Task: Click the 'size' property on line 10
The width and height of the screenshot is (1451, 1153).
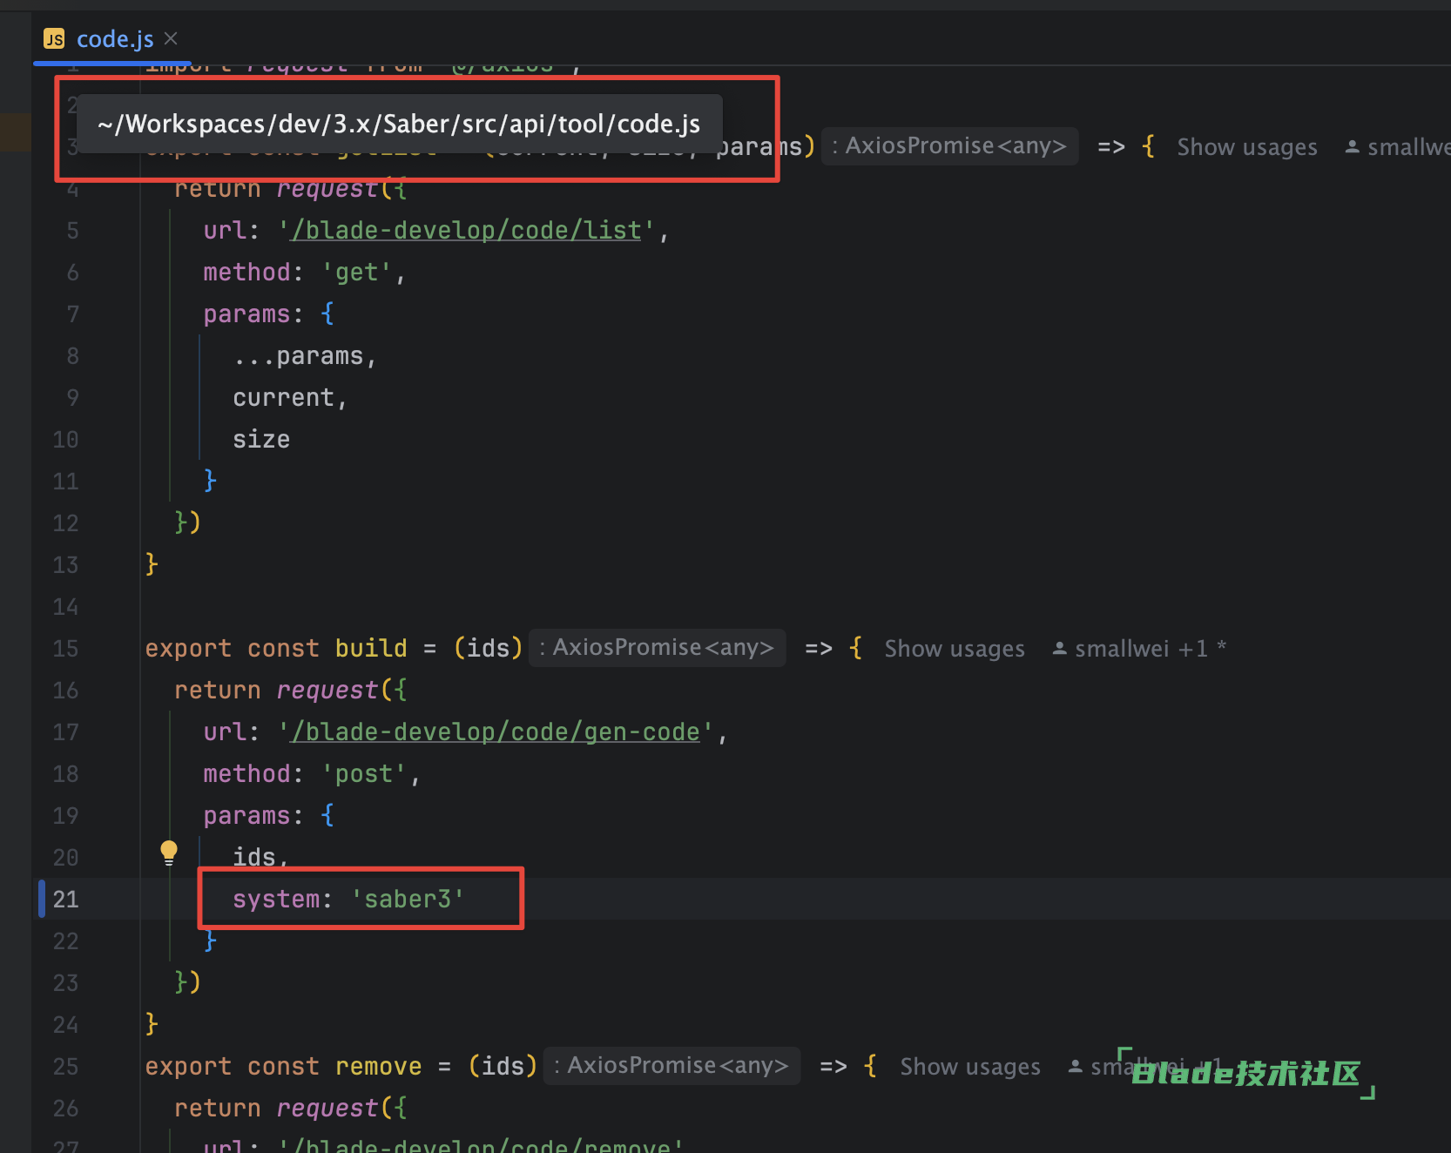Action: 261,440
